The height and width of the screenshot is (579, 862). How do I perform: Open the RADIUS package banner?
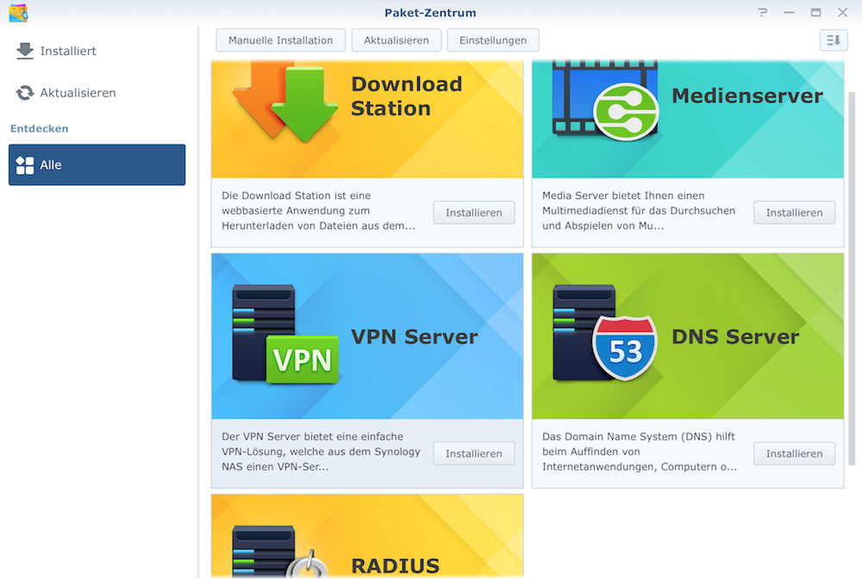367,536
